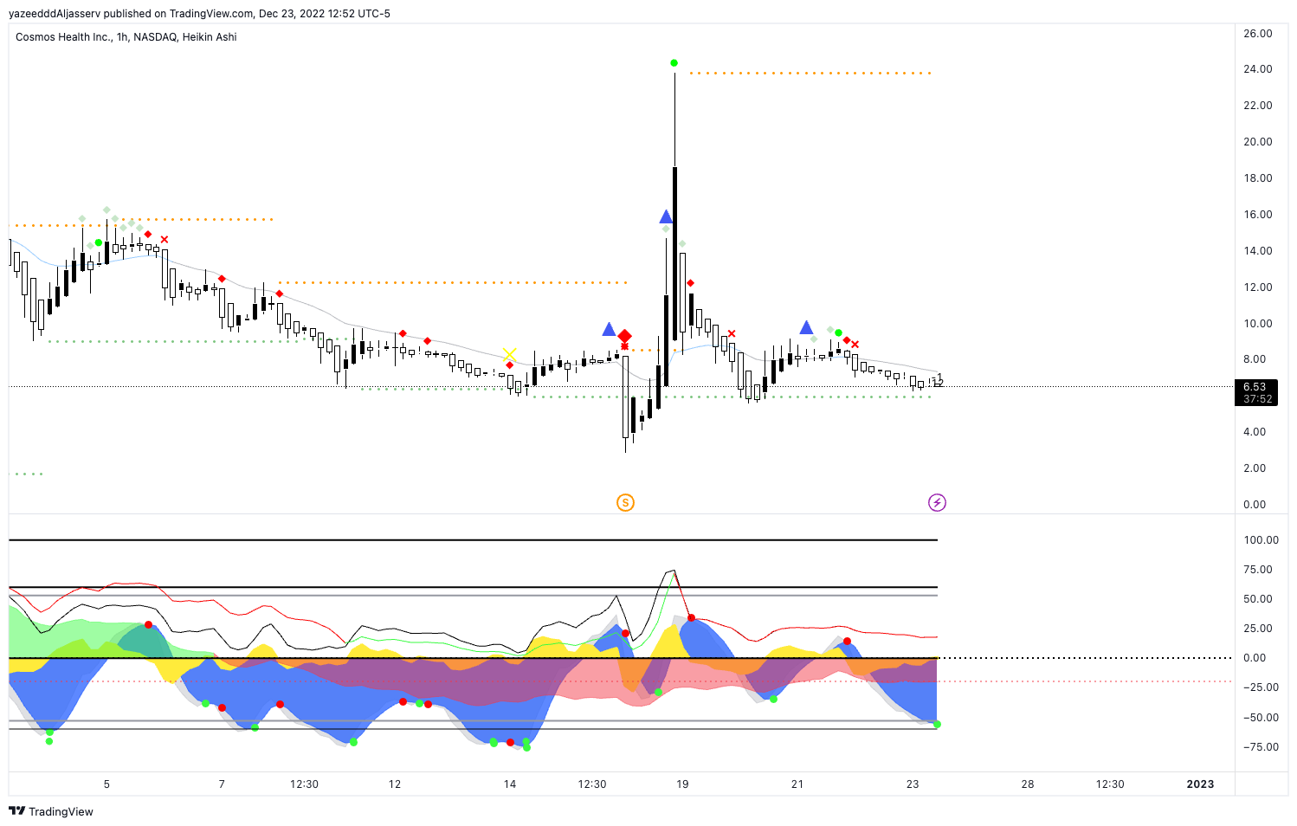Click the blue triangle beside the large red diamond

pos(609,329)
